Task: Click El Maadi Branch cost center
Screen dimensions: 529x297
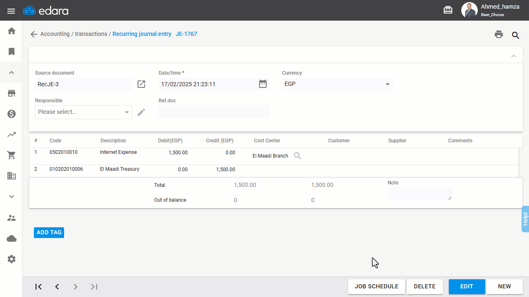Action: coord(270,156)
